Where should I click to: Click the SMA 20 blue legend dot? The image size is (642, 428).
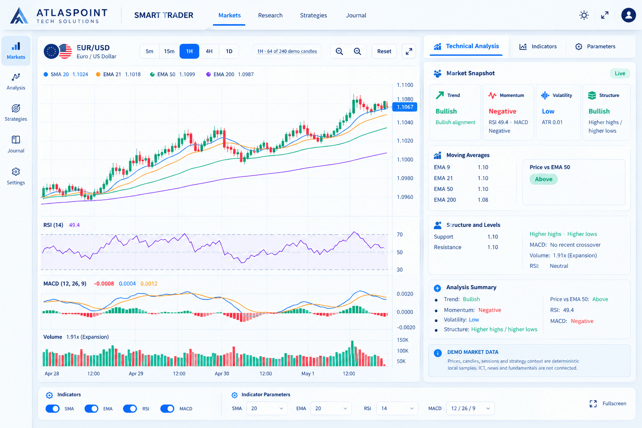[46, 74]
